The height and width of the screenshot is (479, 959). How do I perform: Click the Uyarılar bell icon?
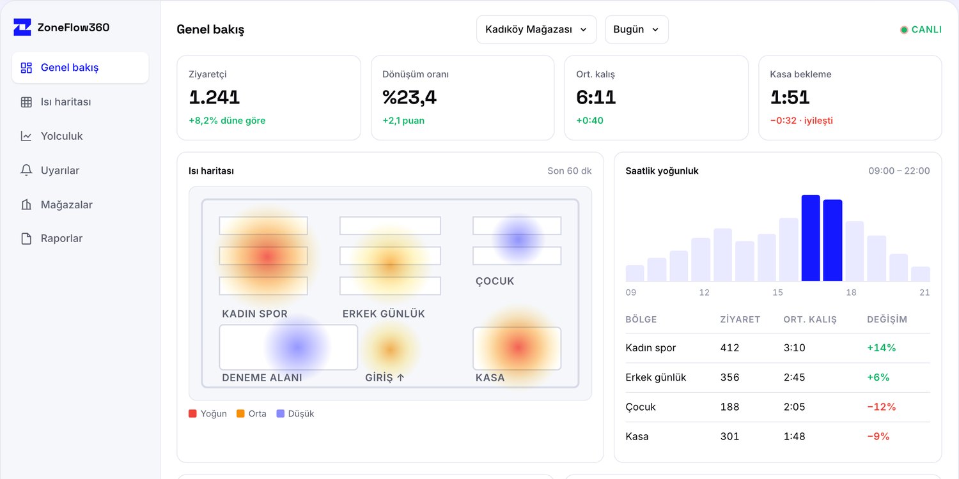26,171
